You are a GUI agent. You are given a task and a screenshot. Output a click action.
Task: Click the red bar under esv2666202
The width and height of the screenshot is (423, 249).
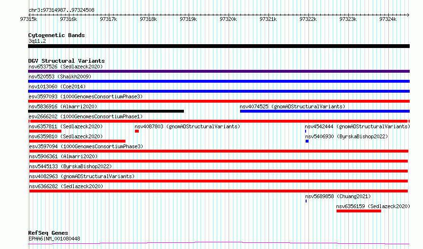219,121
